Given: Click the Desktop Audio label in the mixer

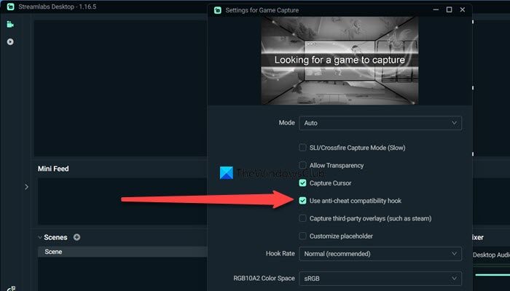Looking at the screenshot, I should (x=491, y=255).
